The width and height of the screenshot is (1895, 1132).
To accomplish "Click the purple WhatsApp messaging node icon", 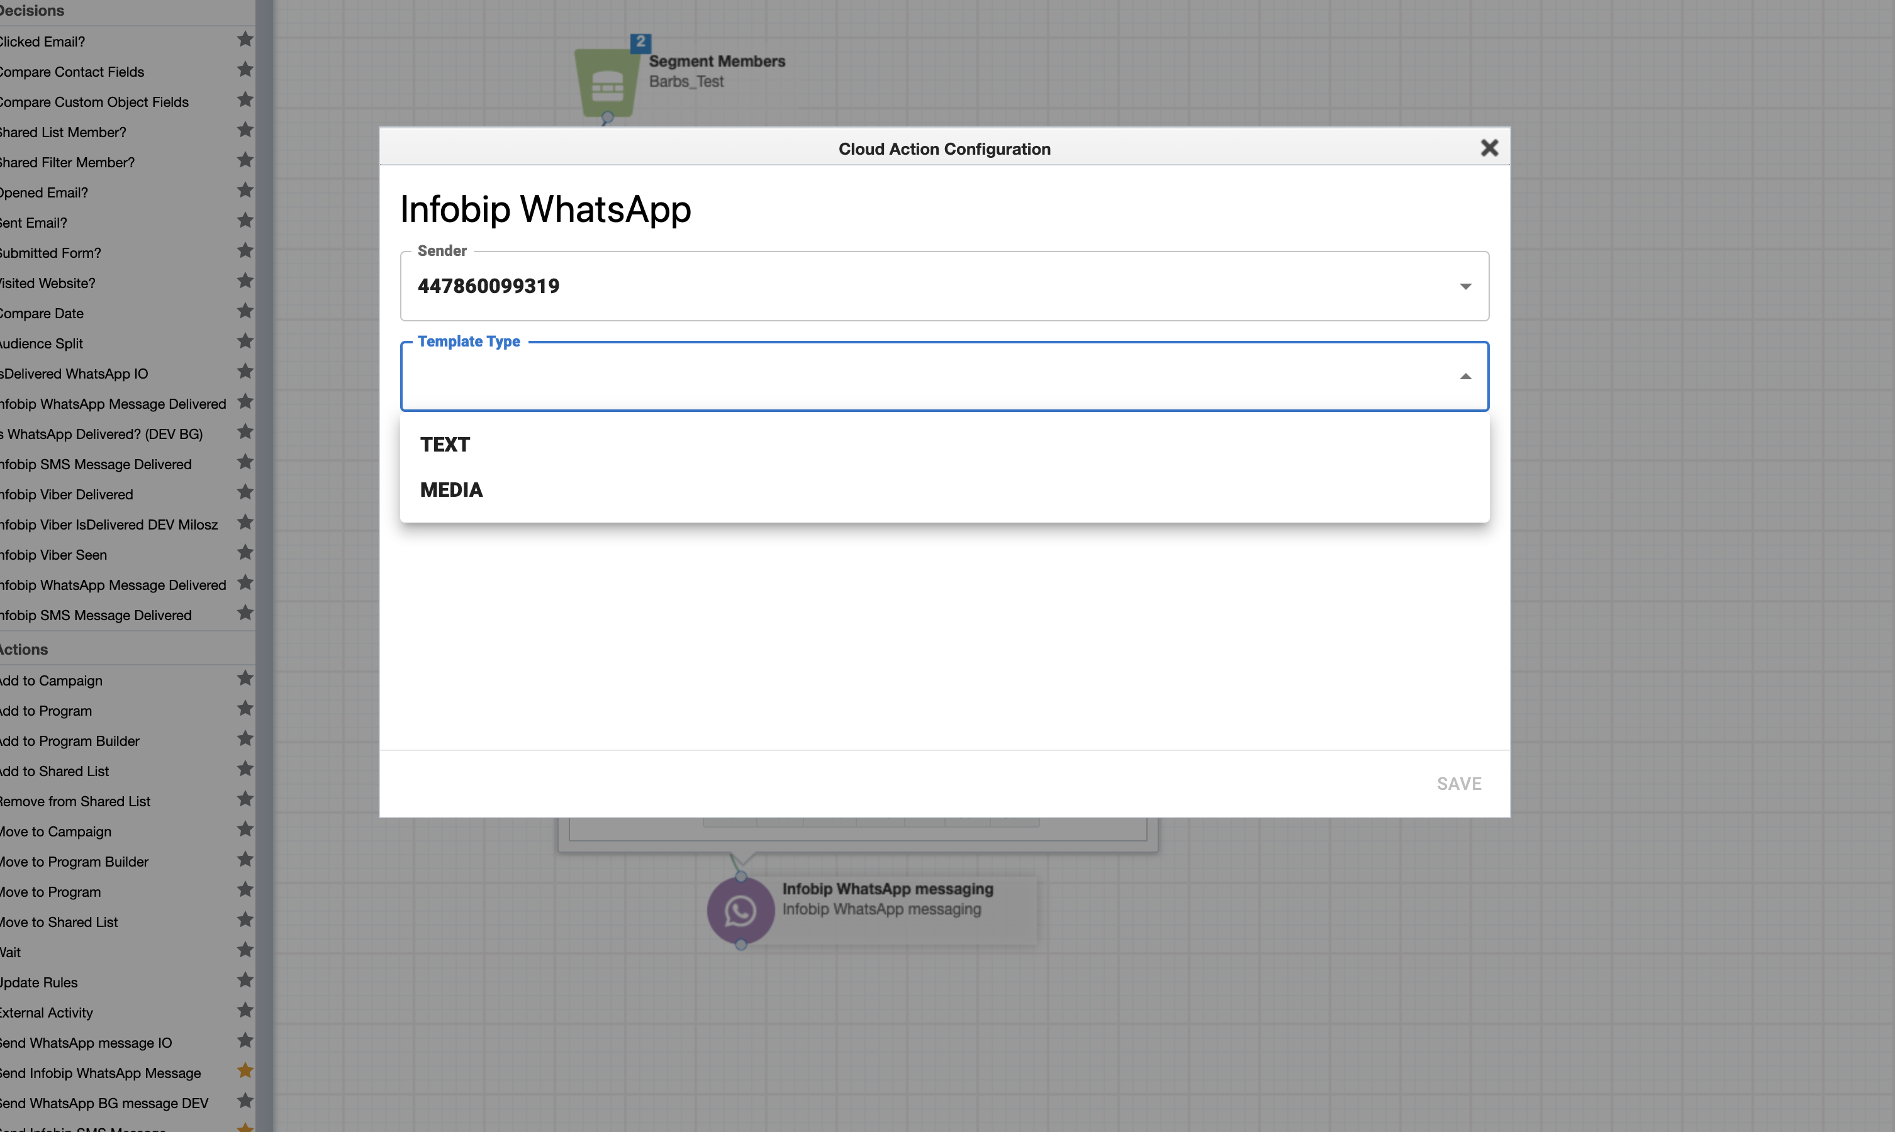I will point(740,911).
